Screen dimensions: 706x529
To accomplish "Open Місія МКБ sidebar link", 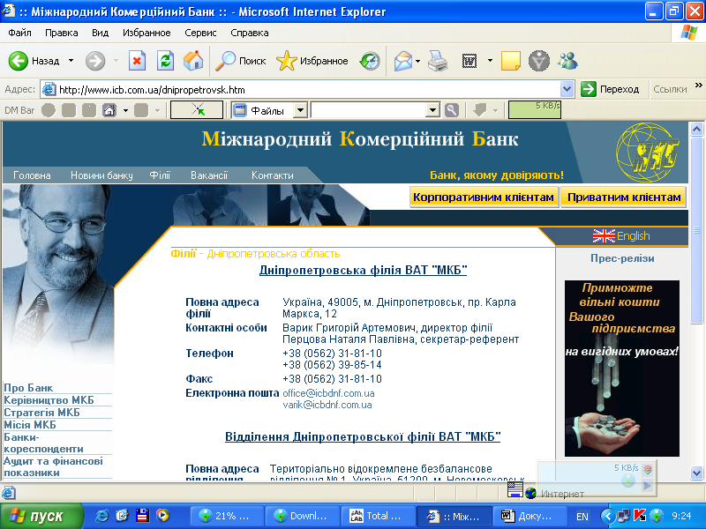I will pyautogui.click(x=30, y=425).
